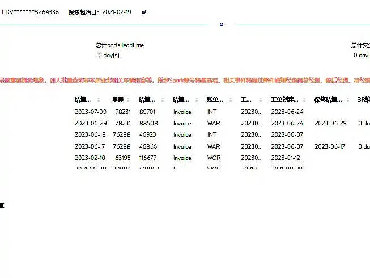Viewport: 370px width, 278px height.
Task: Click the masked VIN LBV*******SZ64336
Action: pos(30,12)
